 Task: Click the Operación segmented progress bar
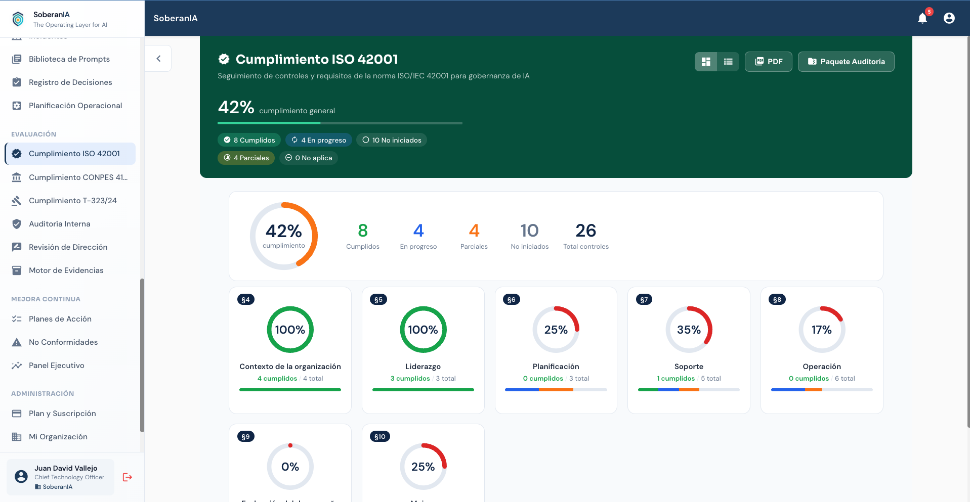click(822, 390)
